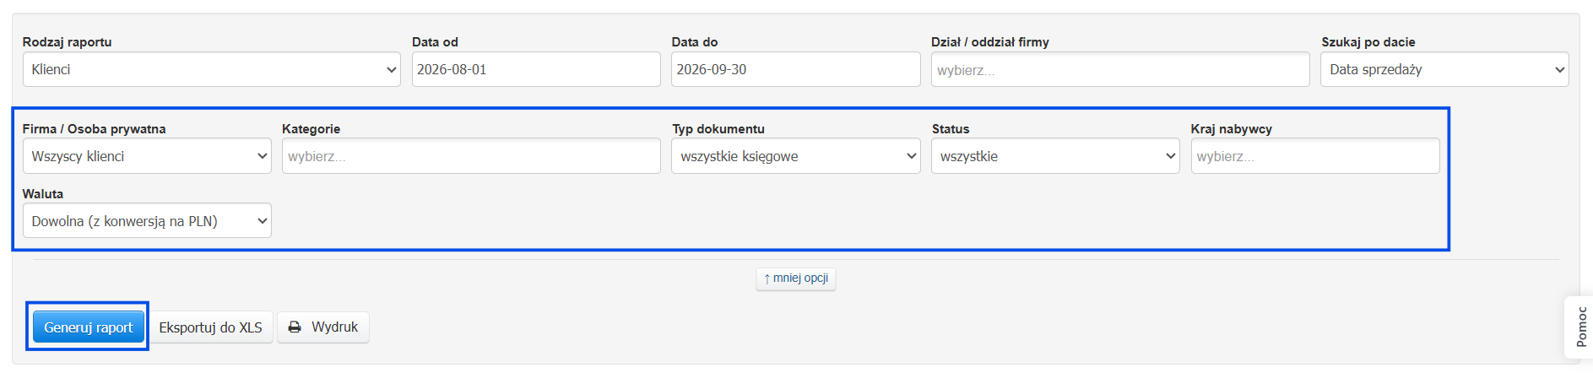Click the Data od date field
The image size is (1593, 373).
click(536, 69)
